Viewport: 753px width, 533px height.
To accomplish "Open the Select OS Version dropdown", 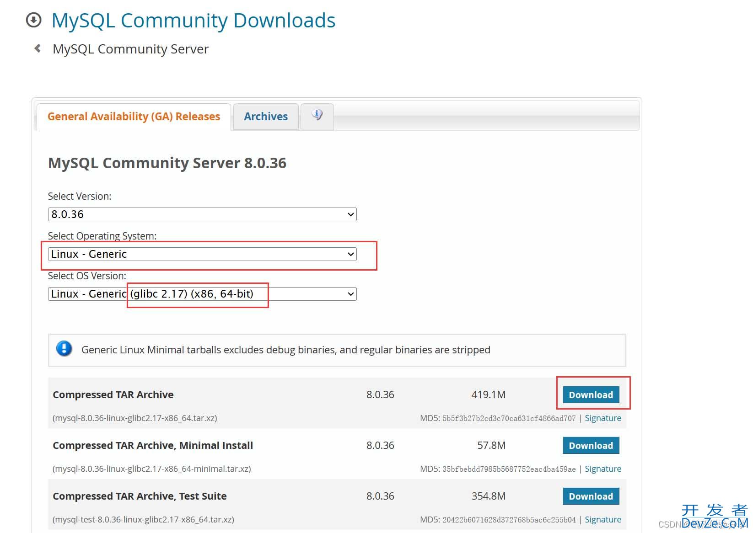I will pos(202,294).
